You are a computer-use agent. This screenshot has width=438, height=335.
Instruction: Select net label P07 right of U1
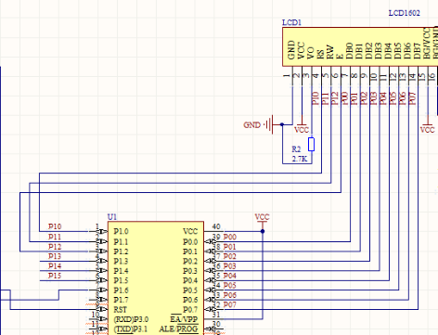230,304
